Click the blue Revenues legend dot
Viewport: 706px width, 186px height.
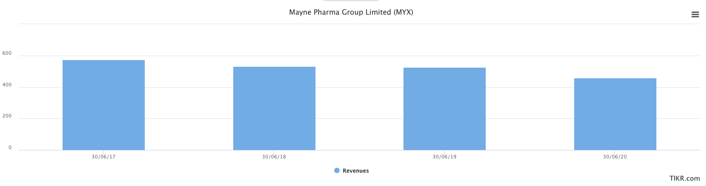[x=337, y=170]
